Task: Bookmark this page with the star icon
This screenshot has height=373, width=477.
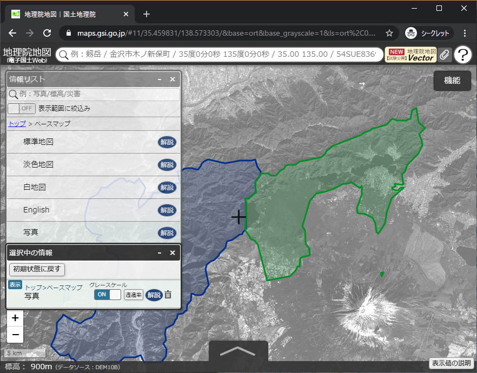Action: [x=389, y=33]
